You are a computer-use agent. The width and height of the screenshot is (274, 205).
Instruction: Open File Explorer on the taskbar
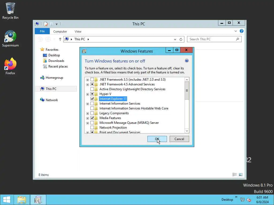tap(21, 200)
